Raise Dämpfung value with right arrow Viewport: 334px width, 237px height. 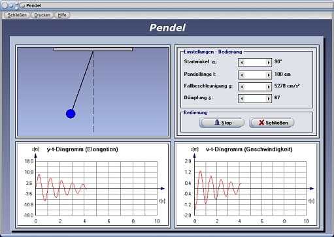tap(269, 99)
